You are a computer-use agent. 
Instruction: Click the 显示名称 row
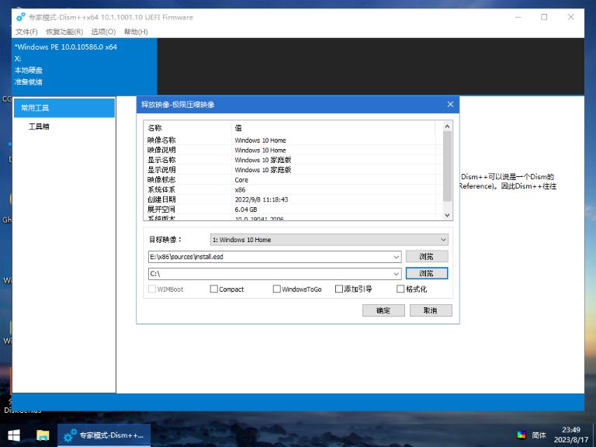tap(291, 160)
